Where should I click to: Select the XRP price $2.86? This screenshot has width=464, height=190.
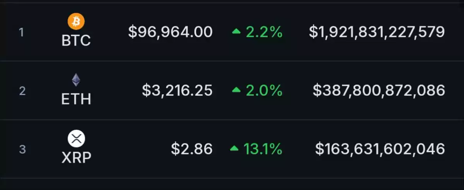[x=192, y=149]
